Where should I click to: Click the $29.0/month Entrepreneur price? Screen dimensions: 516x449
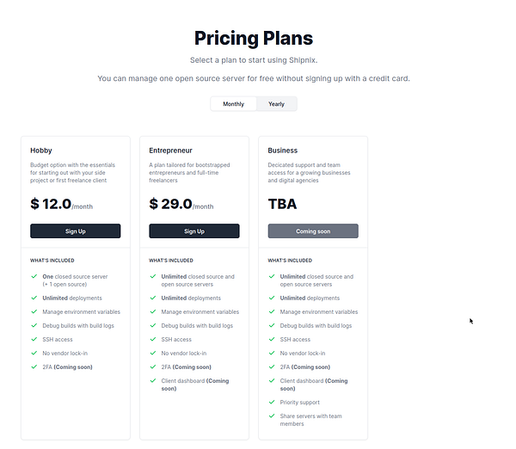[x=180, y=204]
